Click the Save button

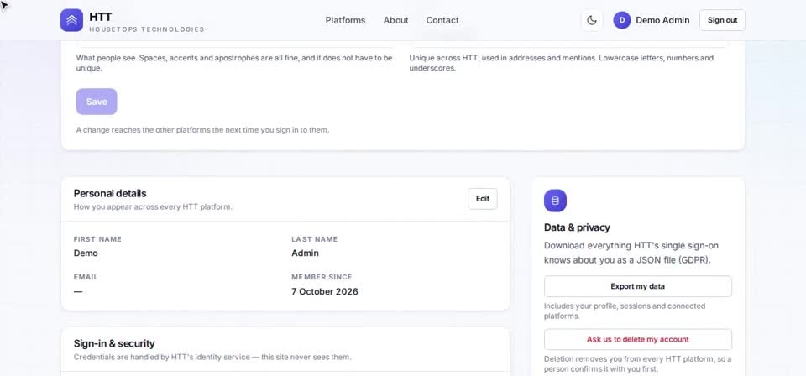click(97, 102)
